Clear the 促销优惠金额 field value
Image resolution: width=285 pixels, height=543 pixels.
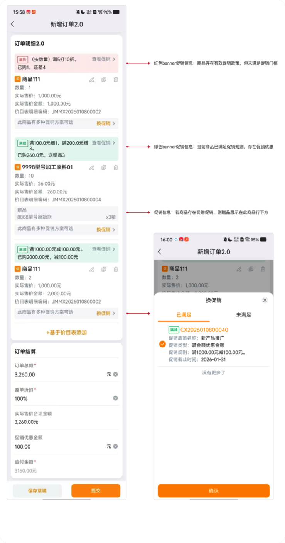[115, 446]
